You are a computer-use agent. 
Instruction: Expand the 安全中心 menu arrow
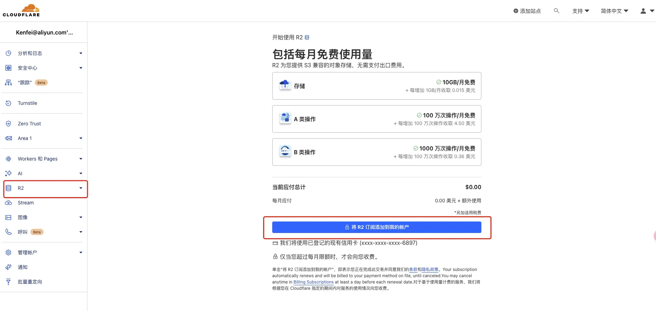point(81,68)
